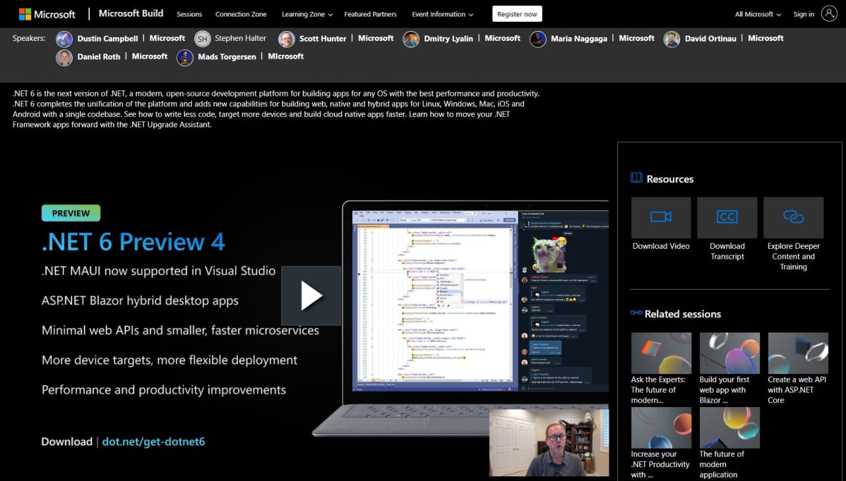Click Scott Hunter's speaker avatar

(286, 39)
